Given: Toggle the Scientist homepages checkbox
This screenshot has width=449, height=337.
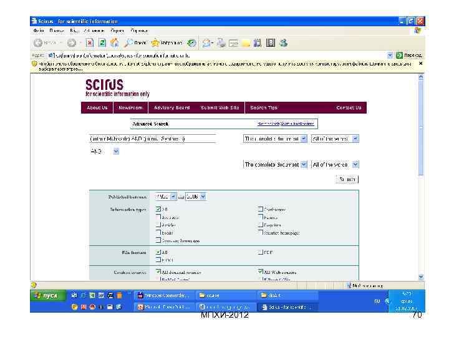Looking at the screenshot, I should [x=260, y=232].
